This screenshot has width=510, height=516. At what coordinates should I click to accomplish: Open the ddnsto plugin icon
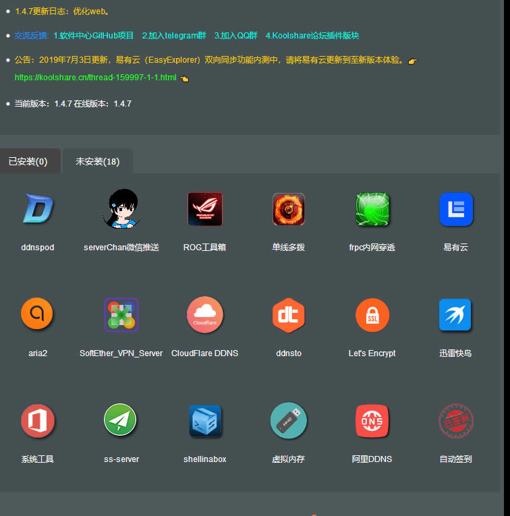click(288, 315)
